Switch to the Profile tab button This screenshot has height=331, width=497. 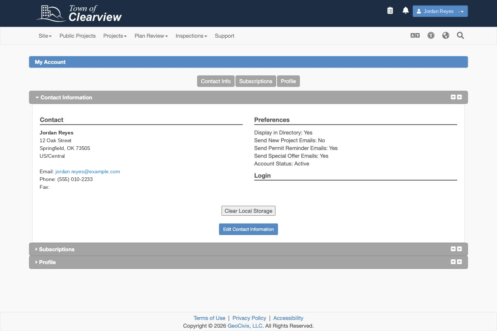[x=288, y=81]
